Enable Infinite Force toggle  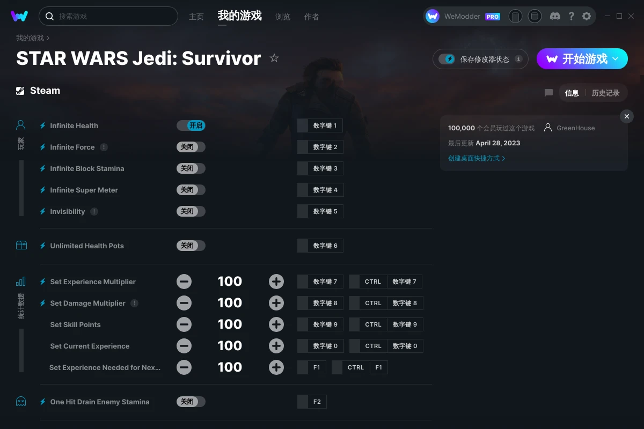191,147
